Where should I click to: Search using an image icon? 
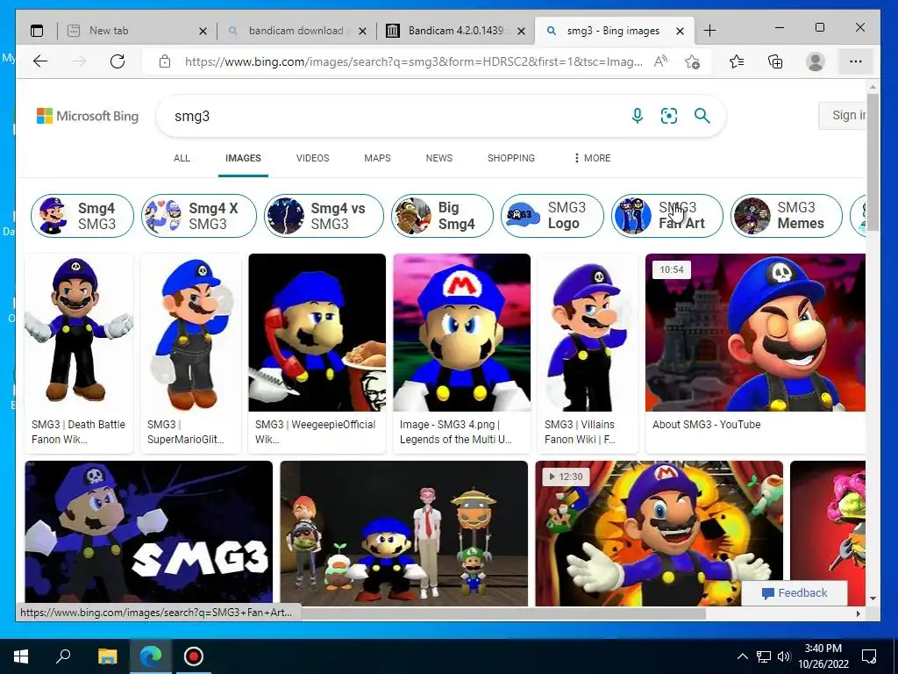[669, 116]
